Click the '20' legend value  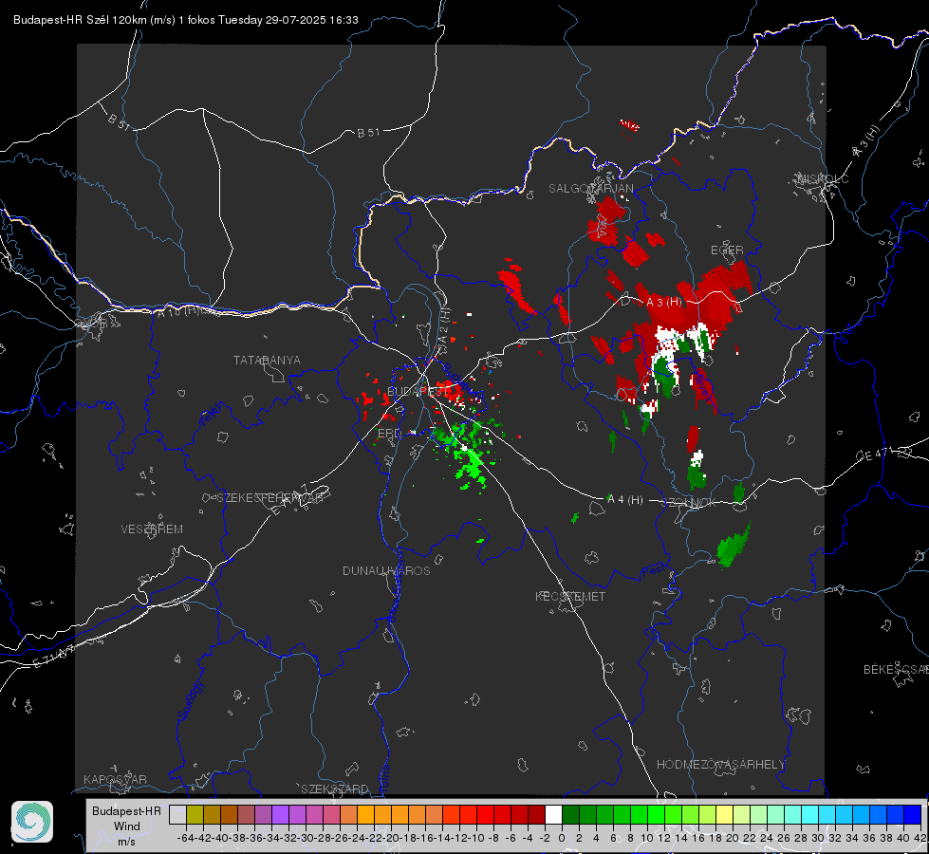(733, 838)
